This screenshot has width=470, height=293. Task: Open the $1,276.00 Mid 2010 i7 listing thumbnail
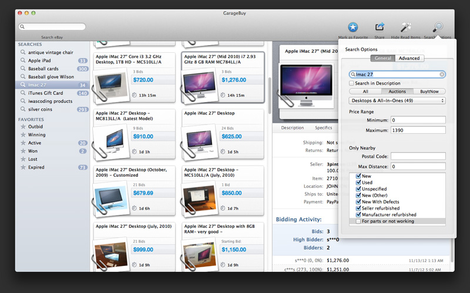[199, 85]
